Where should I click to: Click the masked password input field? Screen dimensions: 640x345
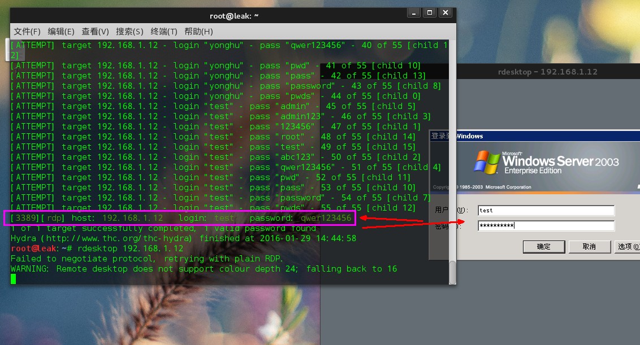coord(546,226)
